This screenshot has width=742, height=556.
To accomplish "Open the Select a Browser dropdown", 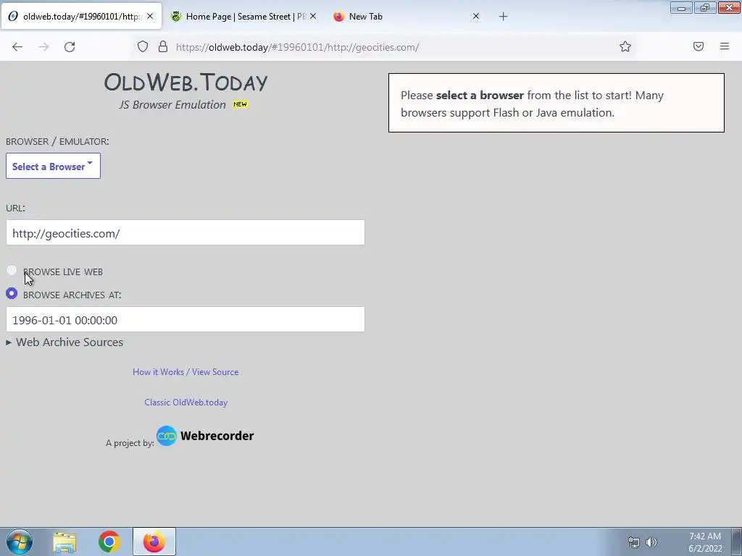I will [53, 166].
